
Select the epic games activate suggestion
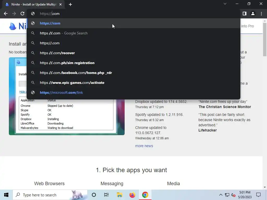(x=133, y=83)
